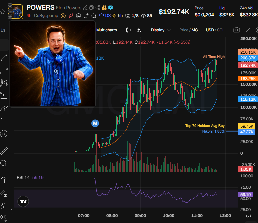Click the 192.74K current price tag
258x223 pixels.
[248, 65]
